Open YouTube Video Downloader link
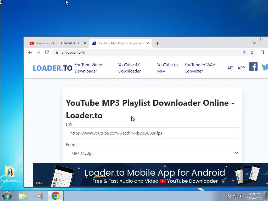 (x=88, y=68)
